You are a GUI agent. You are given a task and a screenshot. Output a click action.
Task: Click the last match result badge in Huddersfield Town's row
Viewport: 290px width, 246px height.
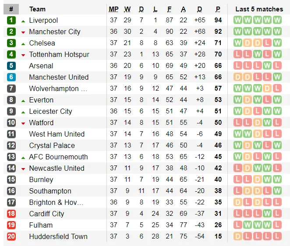click(x=277, y=236)
